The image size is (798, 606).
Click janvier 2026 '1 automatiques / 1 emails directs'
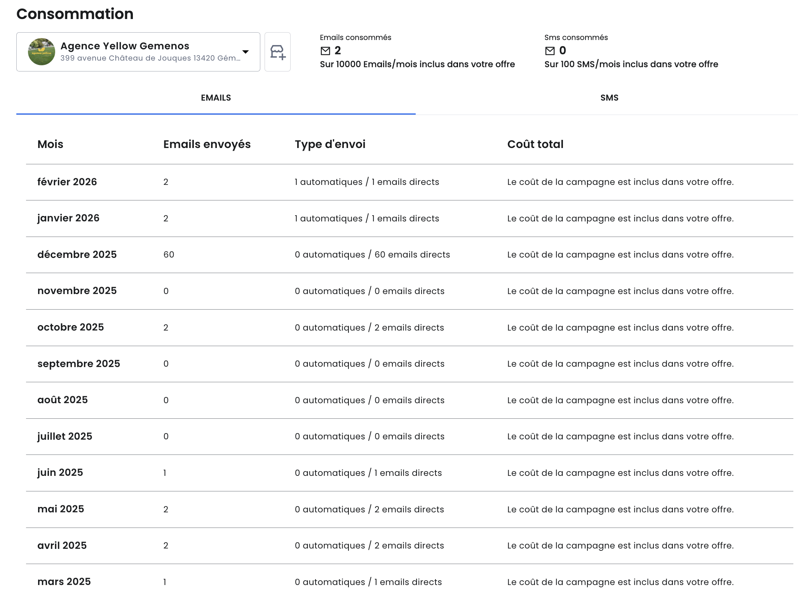point(367,218)
